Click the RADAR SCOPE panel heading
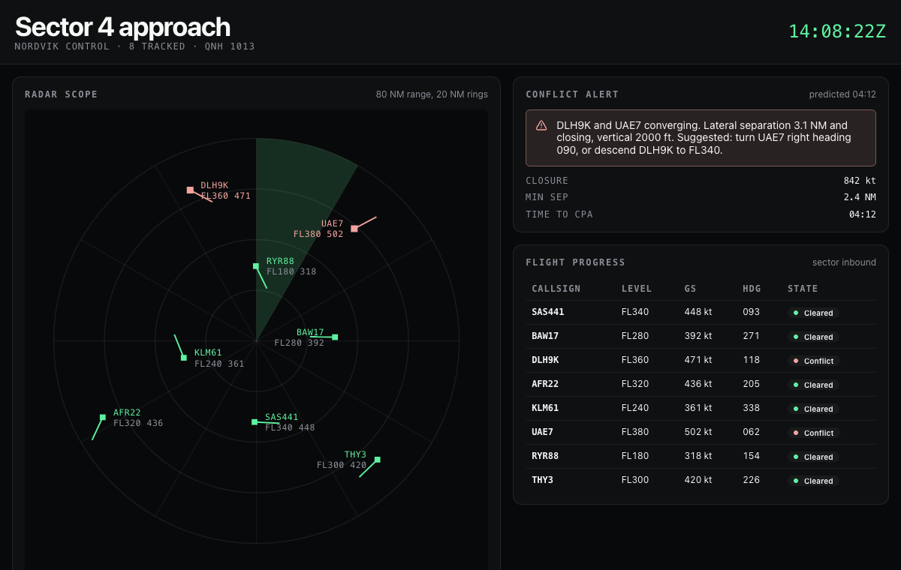901x570 pixels. pos(62,94)
